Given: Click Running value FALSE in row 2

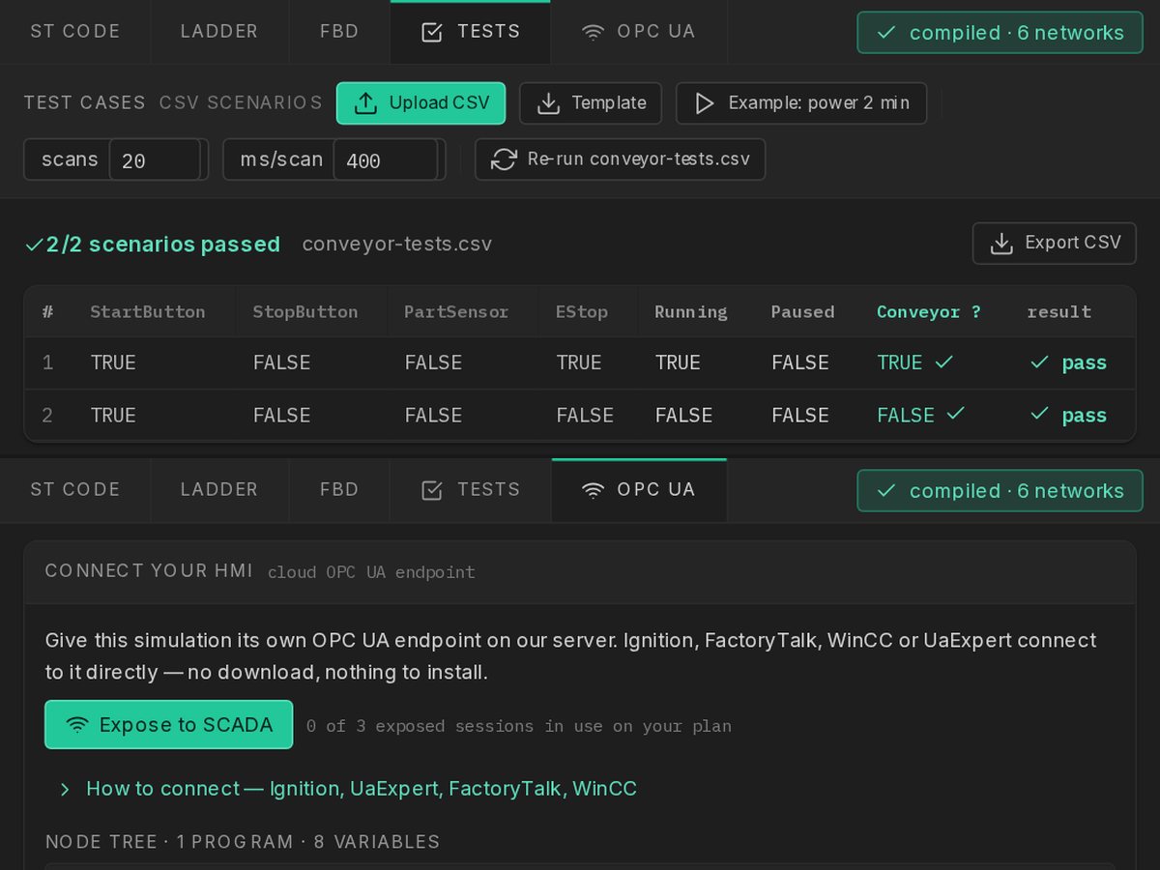Looking at the screenshot, I should tap(683, 415).
